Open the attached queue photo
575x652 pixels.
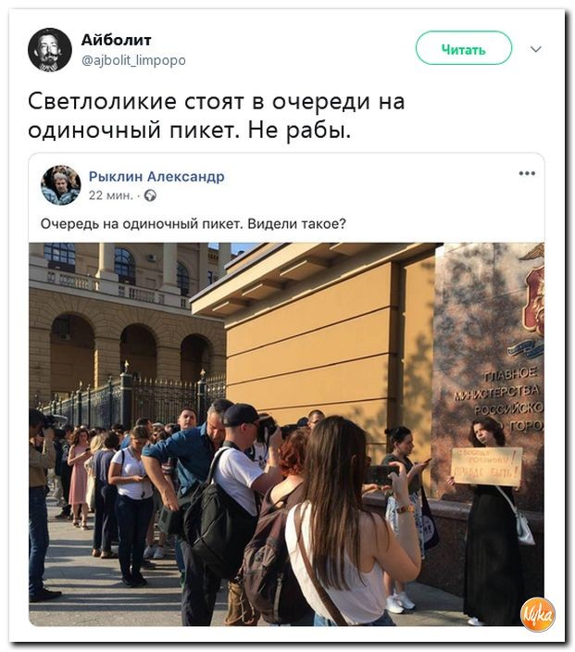pos(286,433)
